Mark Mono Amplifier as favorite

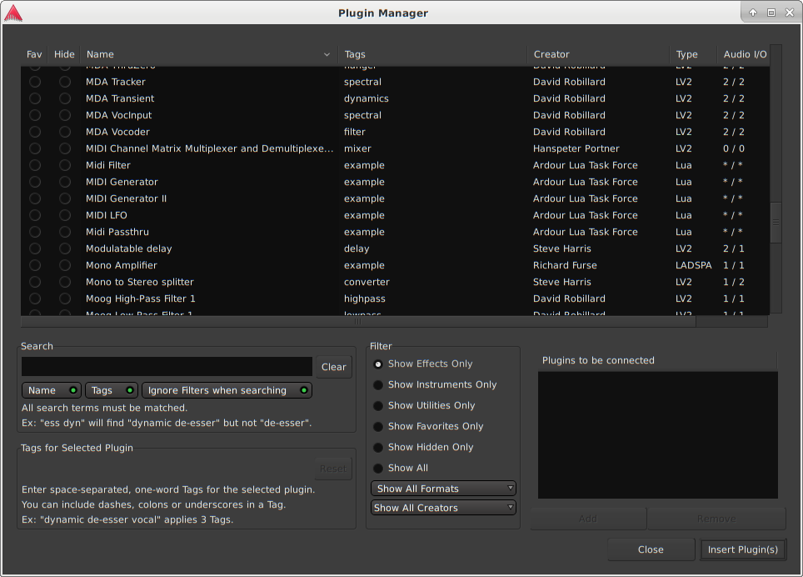(35, 265)
